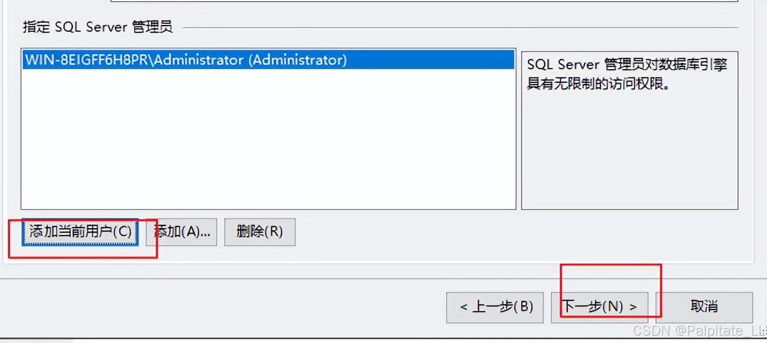This screenshot has width=767, height=343.
Task: Click 删除(R) to remove the selected administrator
Action: point(259,232)
